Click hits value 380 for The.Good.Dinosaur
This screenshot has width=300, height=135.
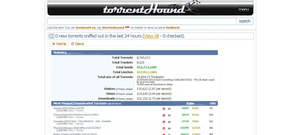pos(211,128)
